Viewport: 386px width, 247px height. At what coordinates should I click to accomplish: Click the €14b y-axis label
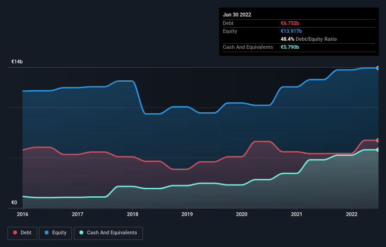(x=17, y=62)
